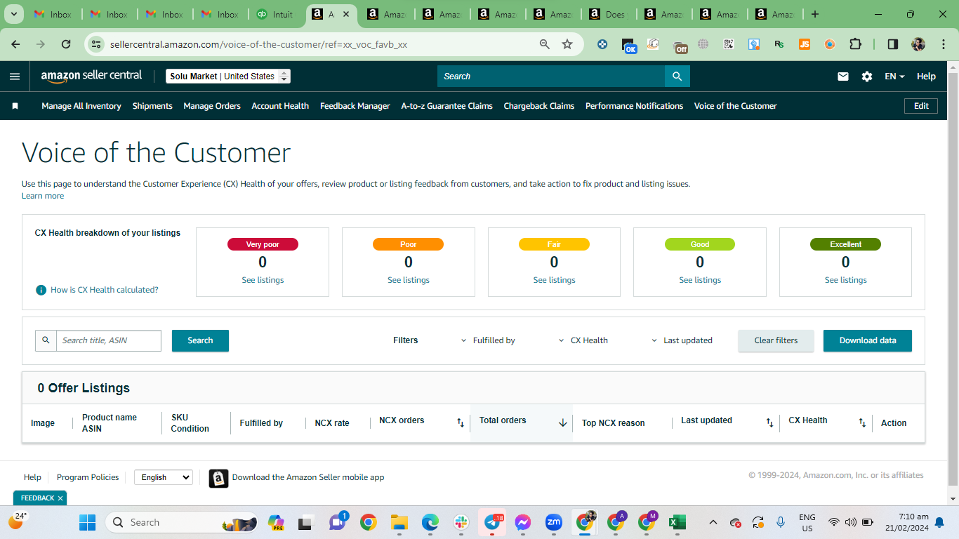959x539 pixels.
Task: Open the Chrome extensions puzzle icon
Action: tap(855, 44)
